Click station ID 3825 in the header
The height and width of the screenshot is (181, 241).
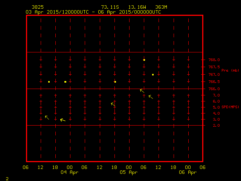[37, 7]
